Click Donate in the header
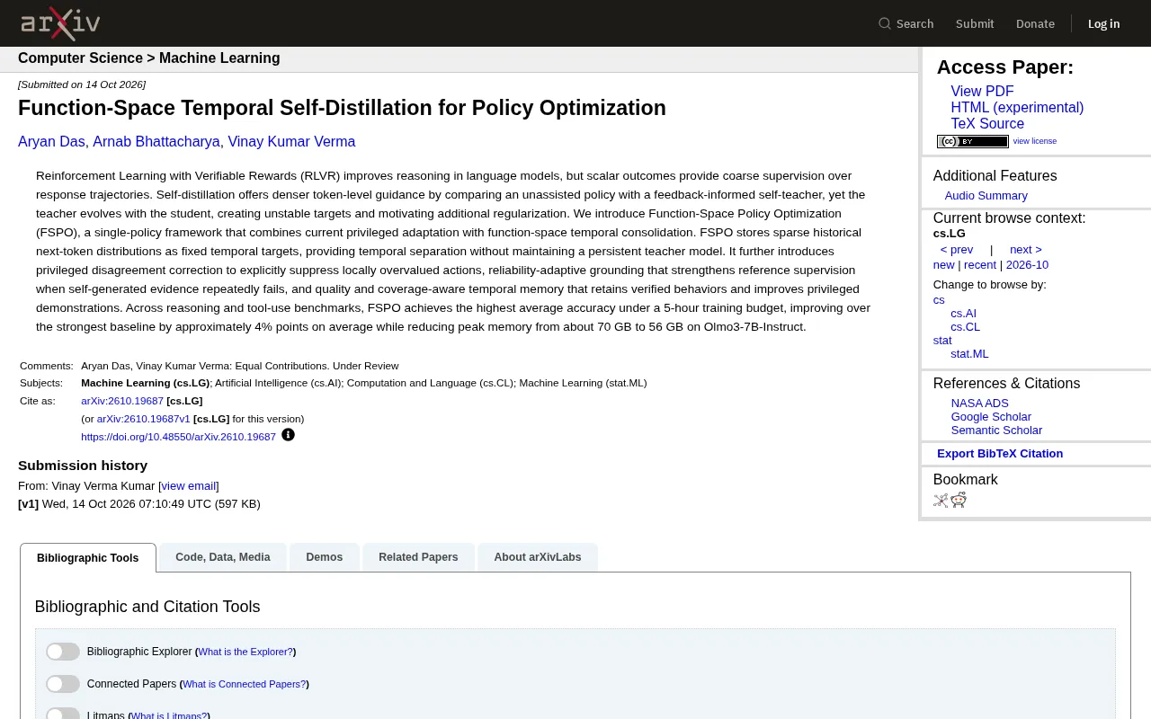Screen dimensions: 1151x719 click(1035, 23)
